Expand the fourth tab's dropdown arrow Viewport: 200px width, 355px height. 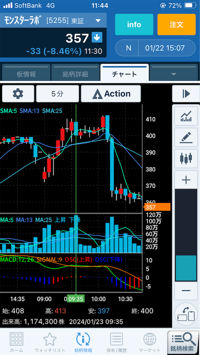[174, 74]
